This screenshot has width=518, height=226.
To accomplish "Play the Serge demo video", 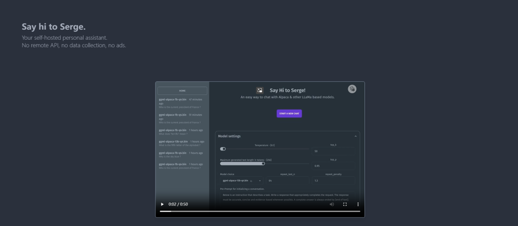I will (x=162, y=204).
